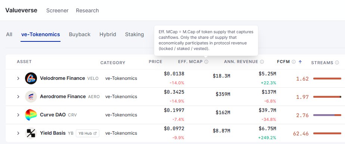
Task: Show the All assets tab
Action: [x=9, y=35]
